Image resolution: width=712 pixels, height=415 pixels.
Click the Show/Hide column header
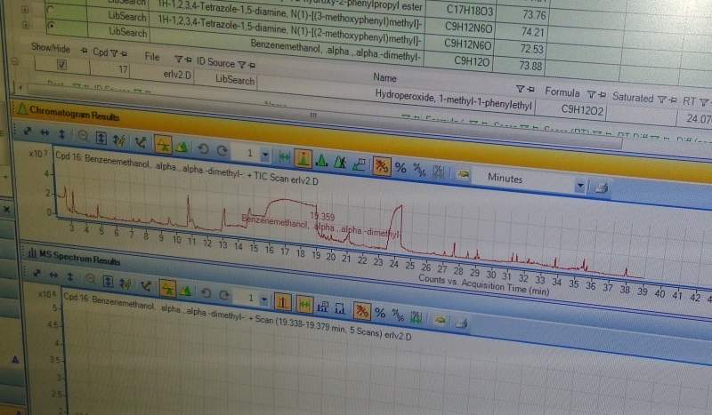tap(51, 48)
